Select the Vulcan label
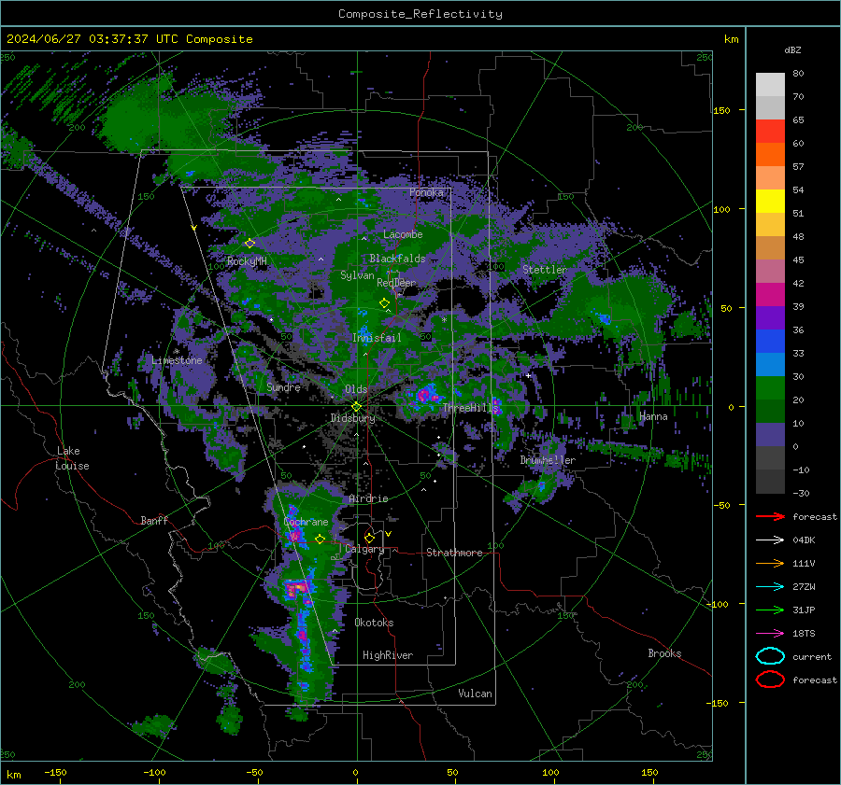841x785 pixels. pos(475,694)
